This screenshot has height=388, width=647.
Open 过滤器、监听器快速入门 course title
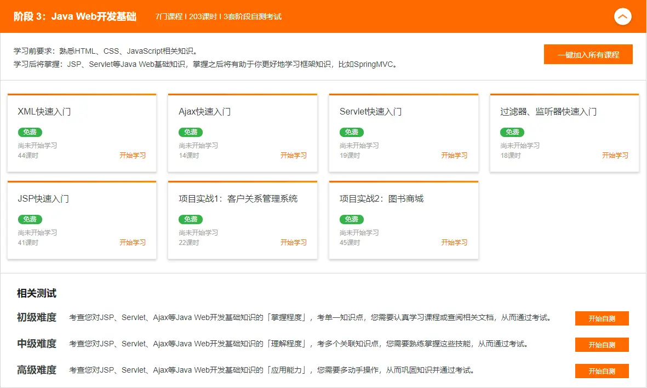coord(548,111)
